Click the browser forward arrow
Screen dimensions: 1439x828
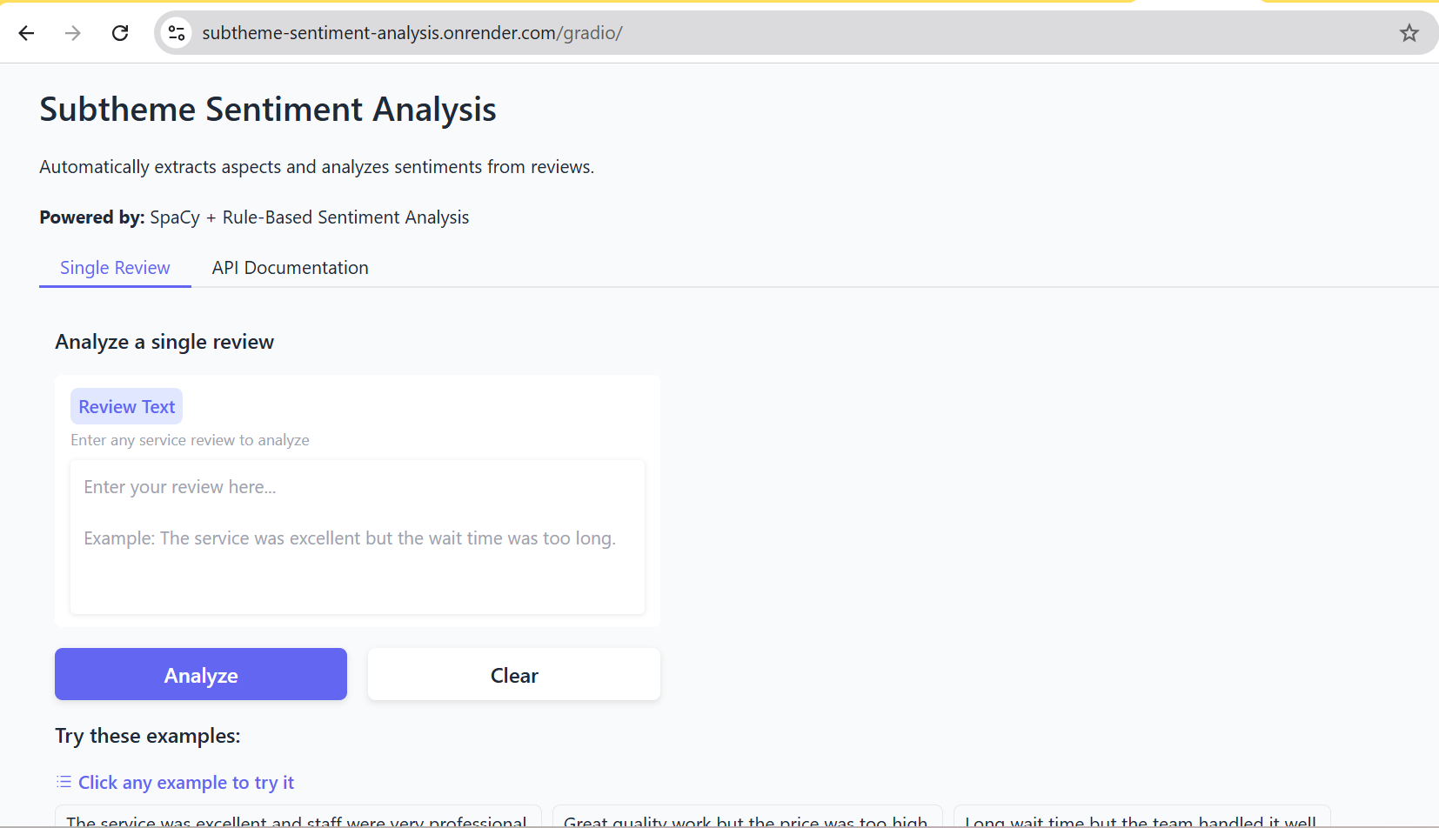[x=73, y=33]
